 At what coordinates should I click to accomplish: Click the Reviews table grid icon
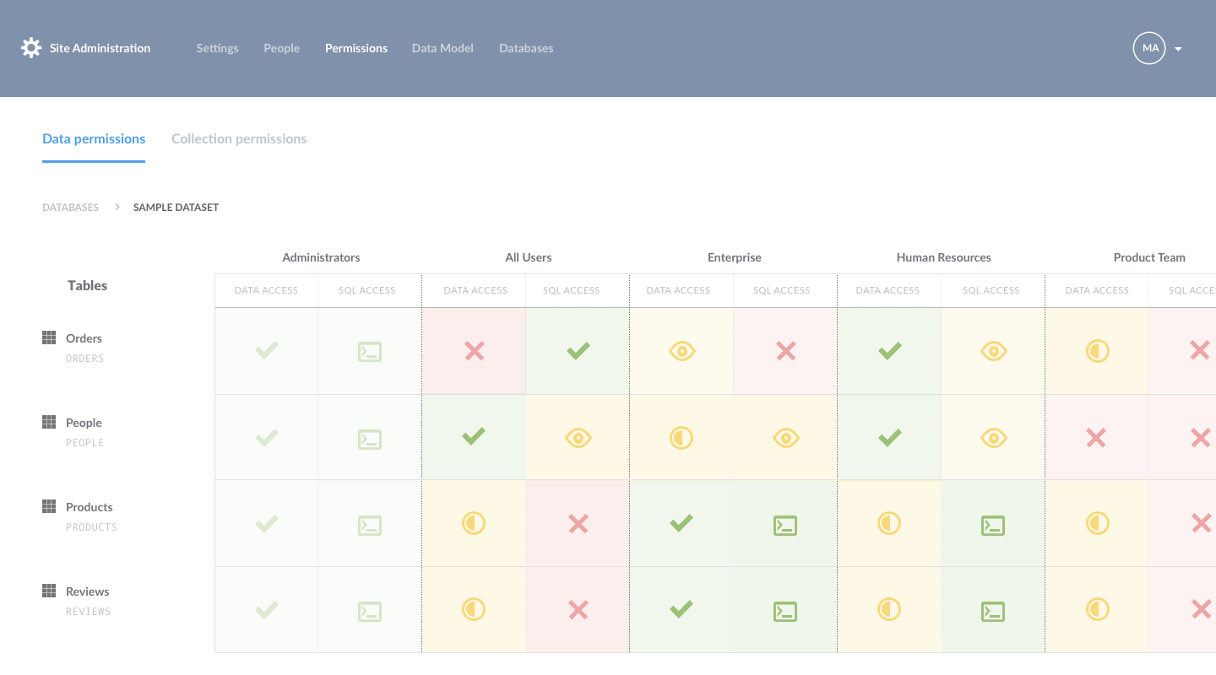click(49, 591)
